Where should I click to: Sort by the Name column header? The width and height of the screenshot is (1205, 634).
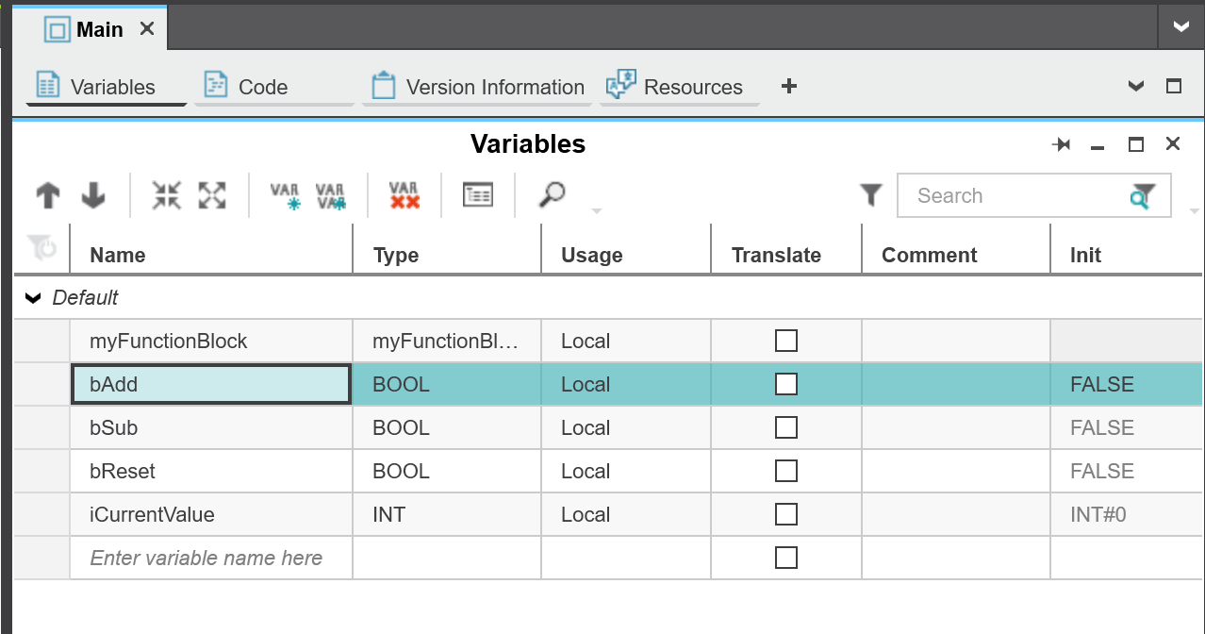coord(211,255)
